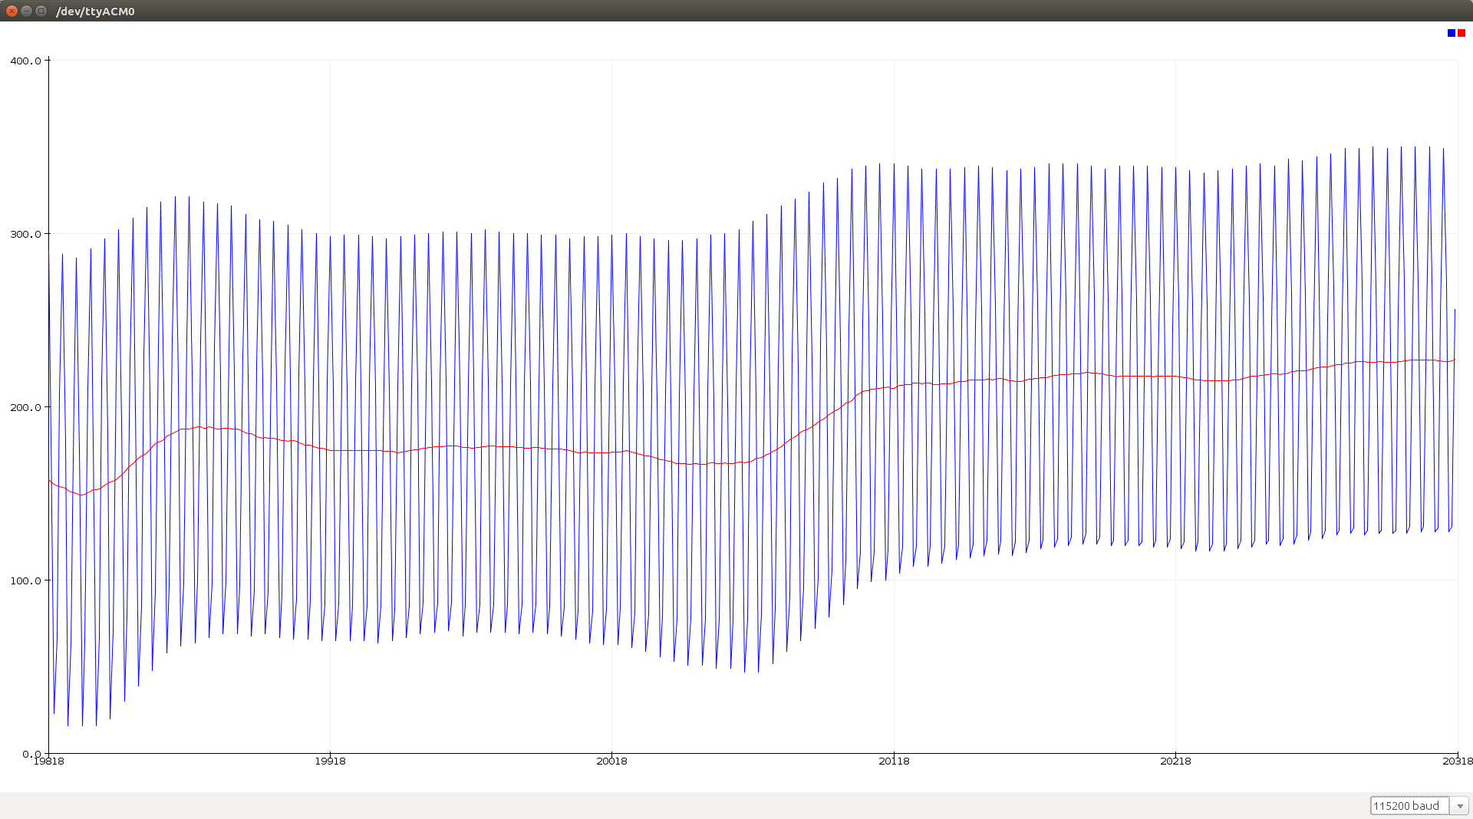Click the 20018 x-axis tick label
Image resolution: width=1473 pixels, height=819 pixels.
point(612,761)
